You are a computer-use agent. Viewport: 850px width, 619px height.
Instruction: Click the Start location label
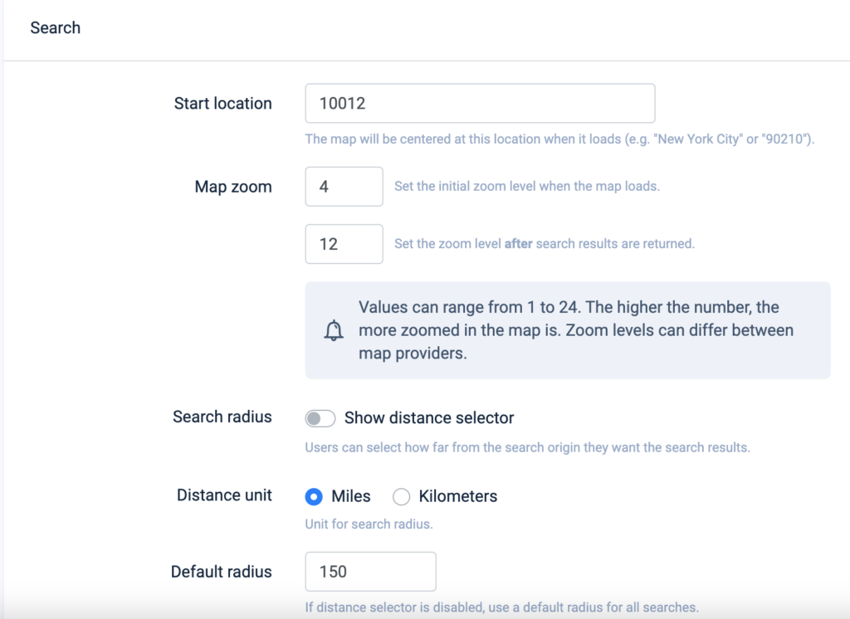pos(222,103)
